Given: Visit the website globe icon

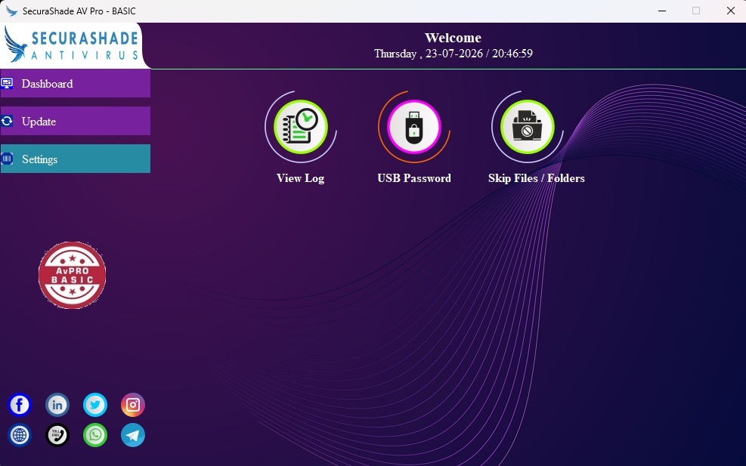Looking at the screenshot, I should pyautogui.click(x=20, y=435).
